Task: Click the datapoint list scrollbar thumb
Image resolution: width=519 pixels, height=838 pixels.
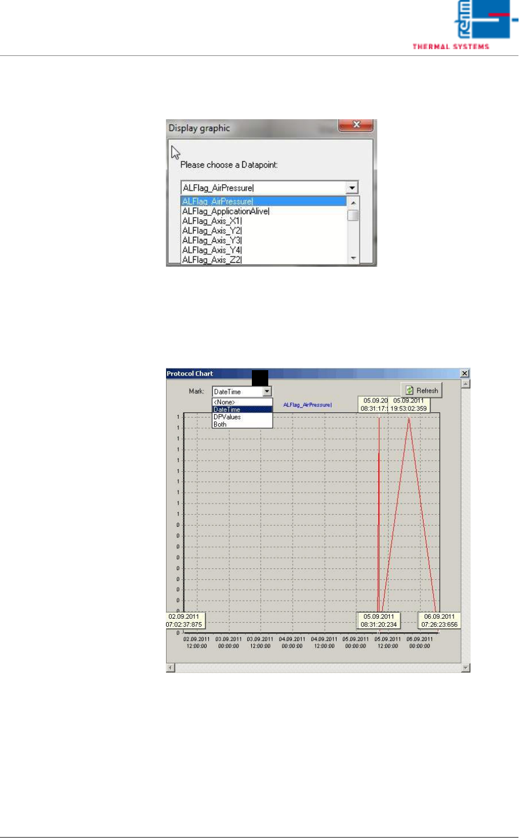Action: [x=353, y=215]
